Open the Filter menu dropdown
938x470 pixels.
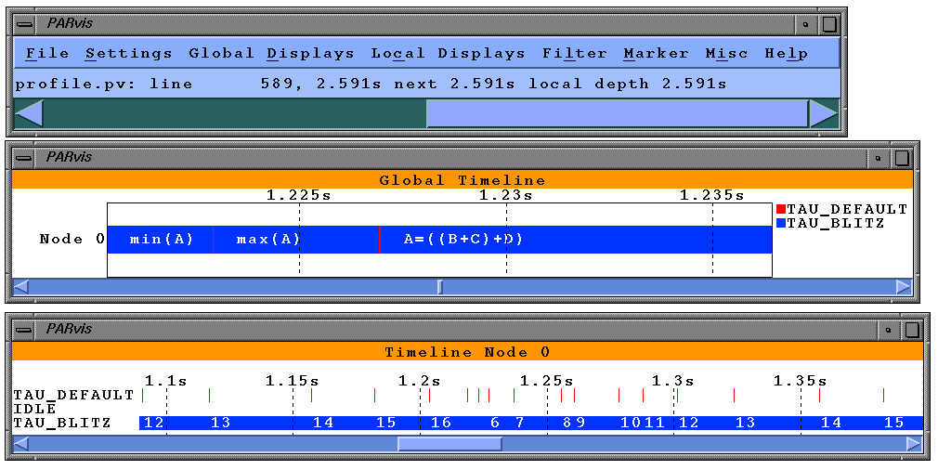tap(574, 54)
